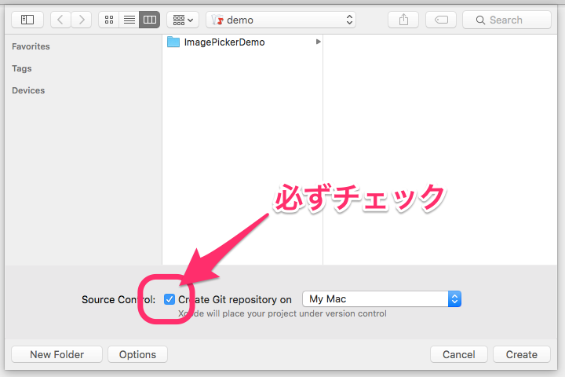Switch to list view

(x=129, y=20)
